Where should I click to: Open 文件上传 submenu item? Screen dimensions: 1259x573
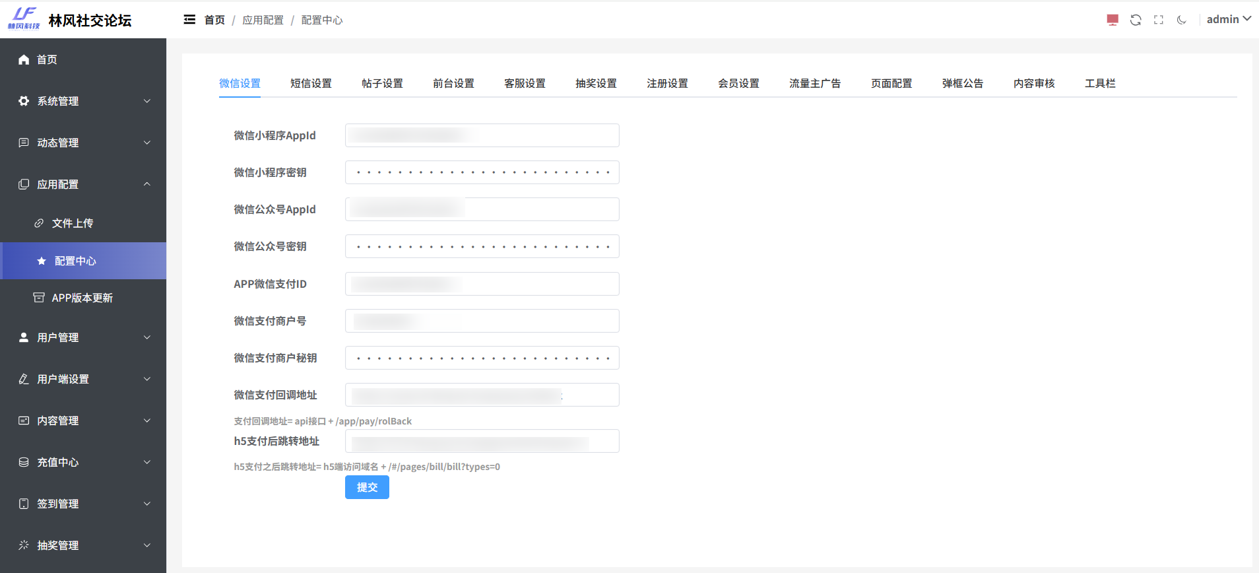(83, 223)
